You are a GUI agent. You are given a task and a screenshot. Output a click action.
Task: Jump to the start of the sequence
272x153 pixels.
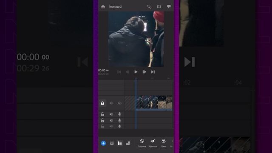(119, 72)
